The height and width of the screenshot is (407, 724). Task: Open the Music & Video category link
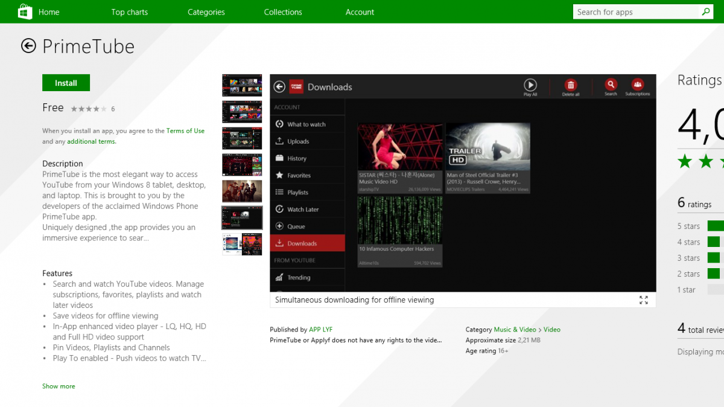pos(515,330)
